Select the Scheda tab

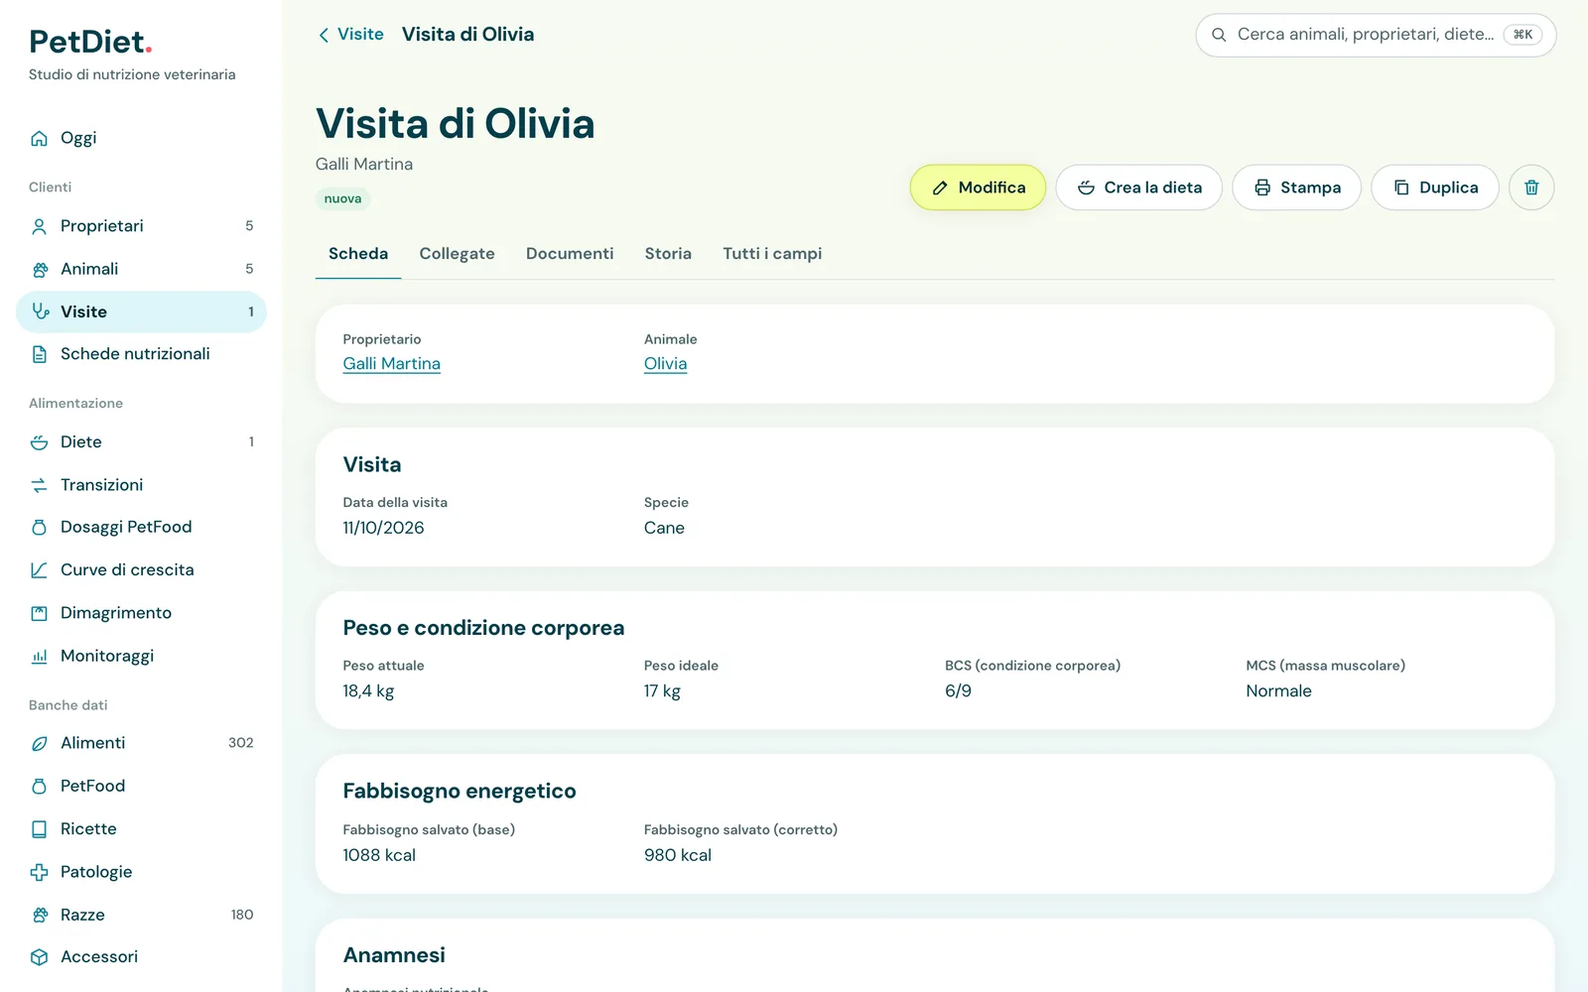[x=358, y=254]
